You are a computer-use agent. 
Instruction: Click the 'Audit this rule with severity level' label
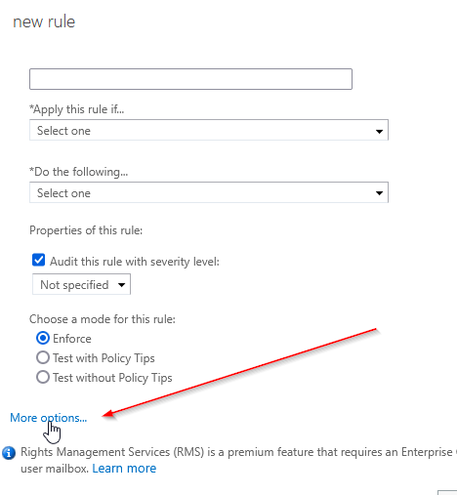click(x=135, y=262)
